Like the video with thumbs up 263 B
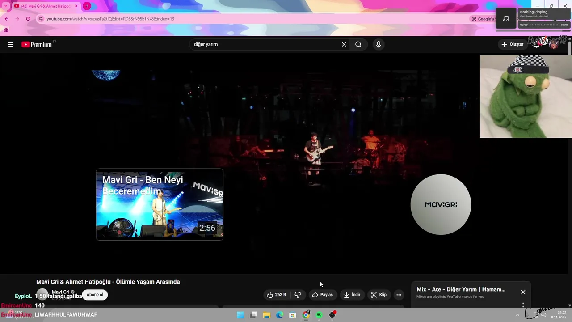This screenshot has width=572, height=322. click(x=276, y=295)
